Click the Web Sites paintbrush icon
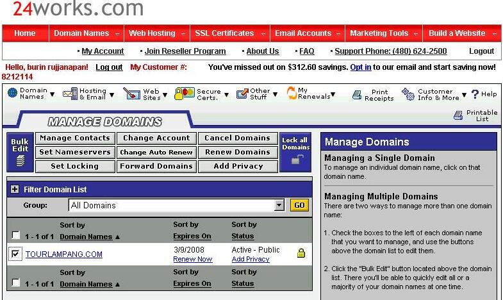The image size is (503, 300). pyautogui.click(x=131, y=94)
